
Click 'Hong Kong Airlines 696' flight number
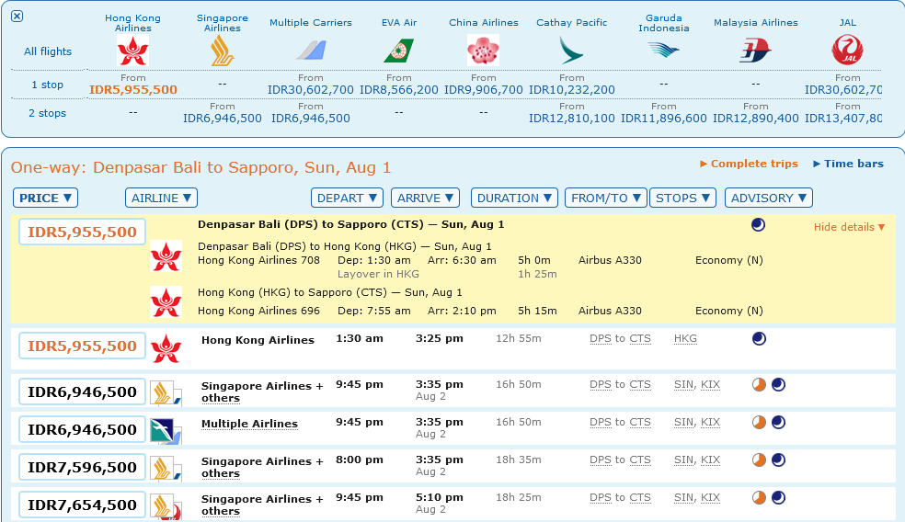tap(258, 311)
